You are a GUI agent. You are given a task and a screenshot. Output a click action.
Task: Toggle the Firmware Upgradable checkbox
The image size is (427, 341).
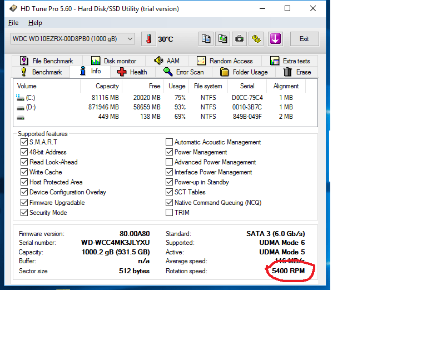click(24, 203)
